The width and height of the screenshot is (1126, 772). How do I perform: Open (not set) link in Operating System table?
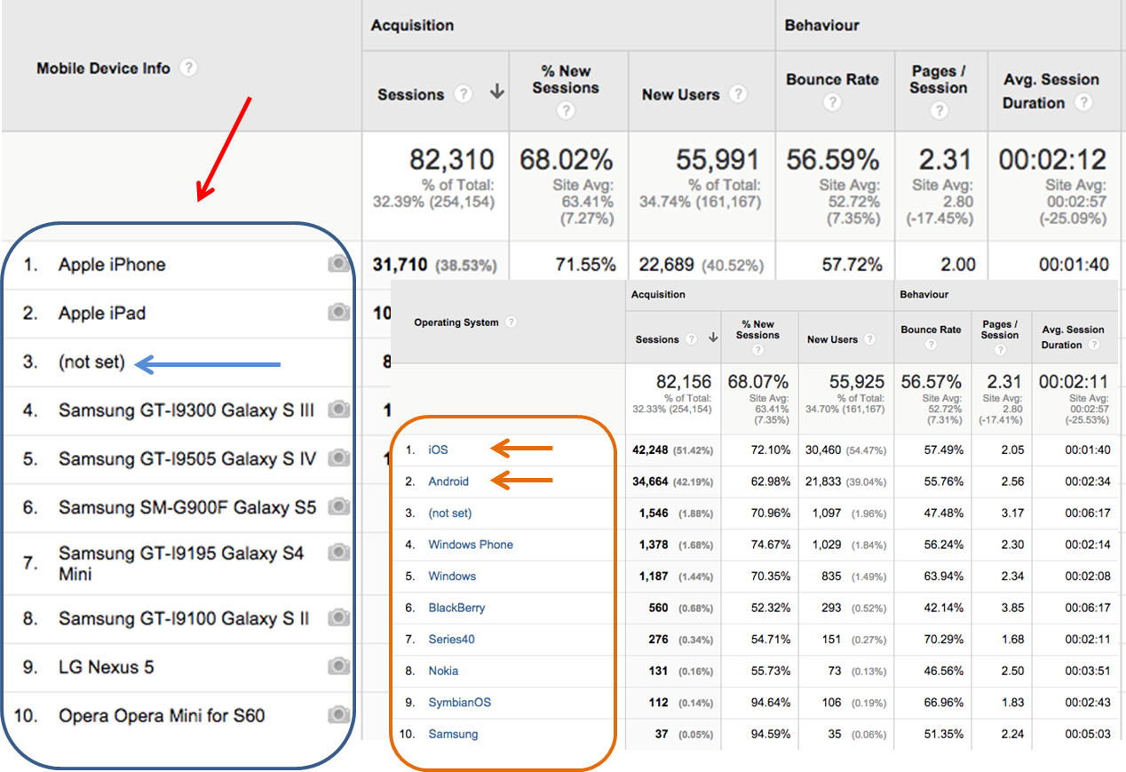click(450, 513)
